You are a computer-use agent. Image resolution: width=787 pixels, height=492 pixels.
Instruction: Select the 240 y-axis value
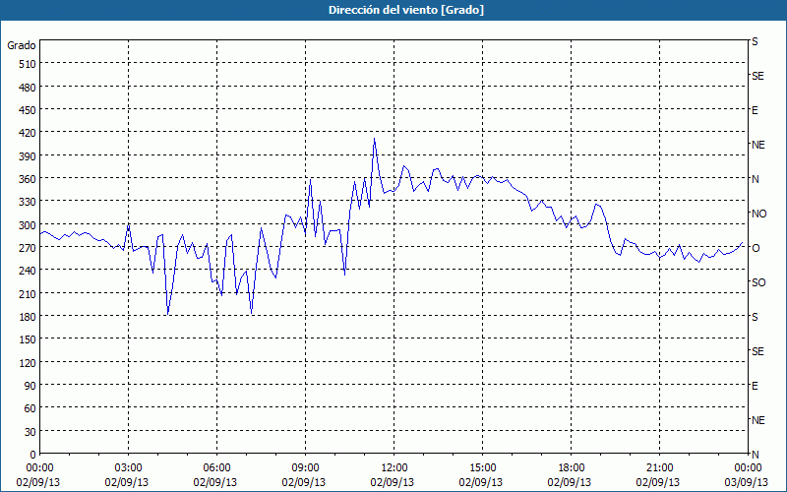tap(28, 272)
